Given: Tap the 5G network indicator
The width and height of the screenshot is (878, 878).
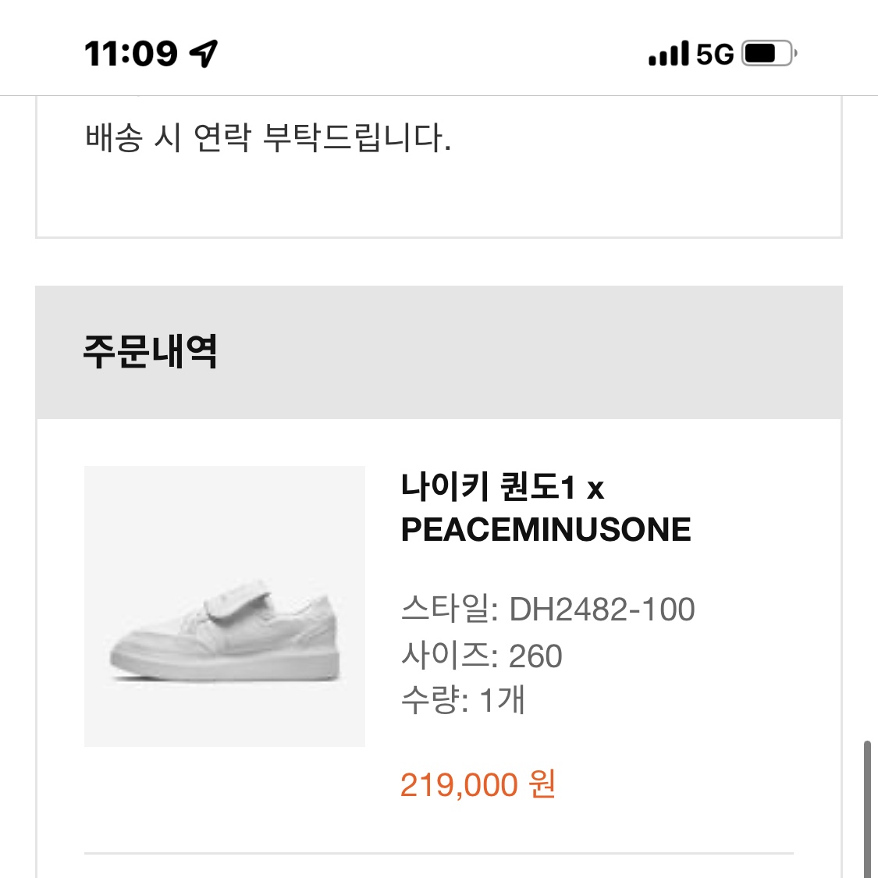Looking at the screenshot, I should point(714,55).
